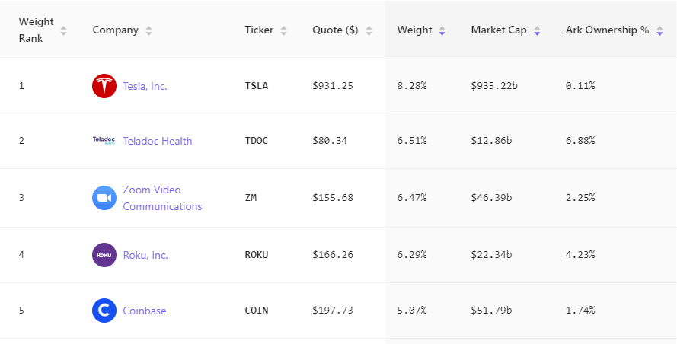Click the Company column sort arrows
The height and width of the screenshot is (344, 677).
pos(148,30)
